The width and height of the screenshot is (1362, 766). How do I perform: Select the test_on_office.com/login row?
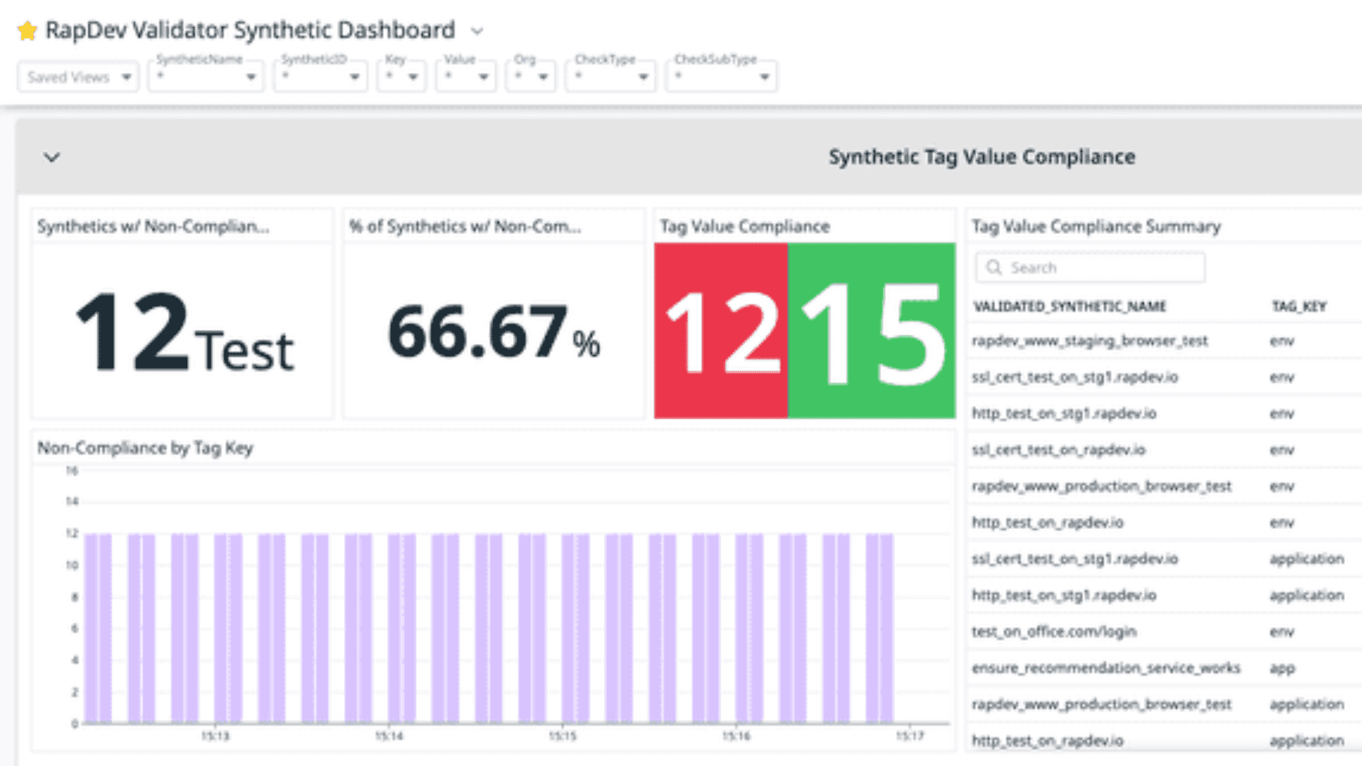pyautogui.click(x=1054, y=631)
